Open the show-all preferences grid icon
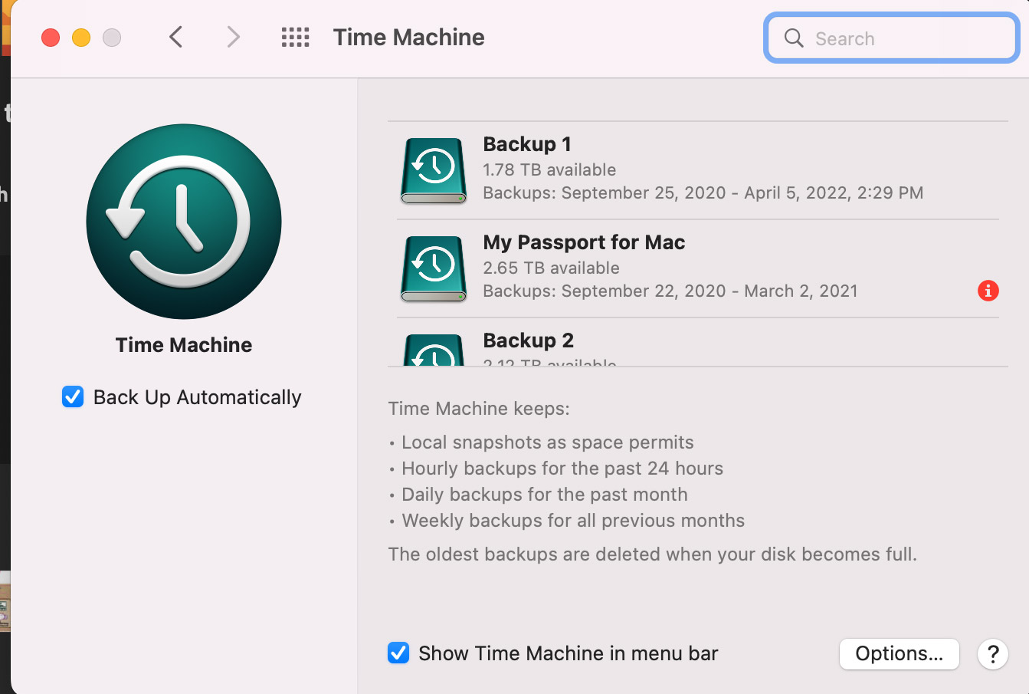Screen dimensions: 1029x694 295,38
